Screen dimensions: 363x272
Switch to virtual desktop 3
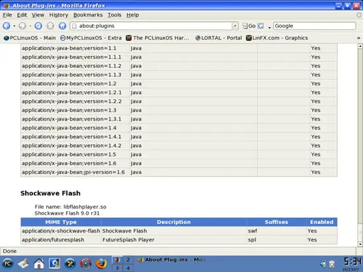[117, 268]
